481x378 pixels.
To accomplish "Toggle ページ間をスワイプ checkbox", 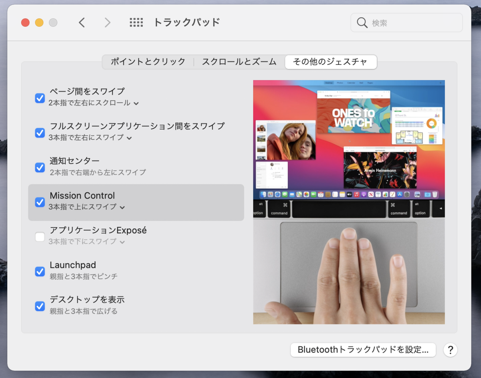I will point(40,98).
